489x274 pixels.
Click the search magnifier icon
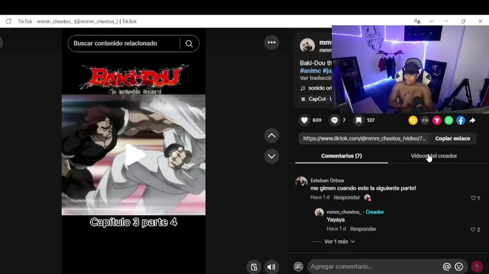(x=189, y=43)
